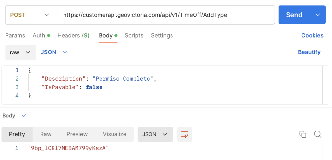
Task: Select the Headers (9) tab
Action: tap(73, 36)
